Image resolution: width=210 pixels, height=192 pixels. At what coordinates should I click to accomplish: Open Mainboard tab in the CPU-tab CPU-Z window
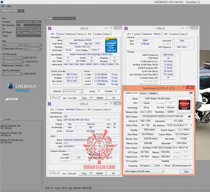(71, 34)
